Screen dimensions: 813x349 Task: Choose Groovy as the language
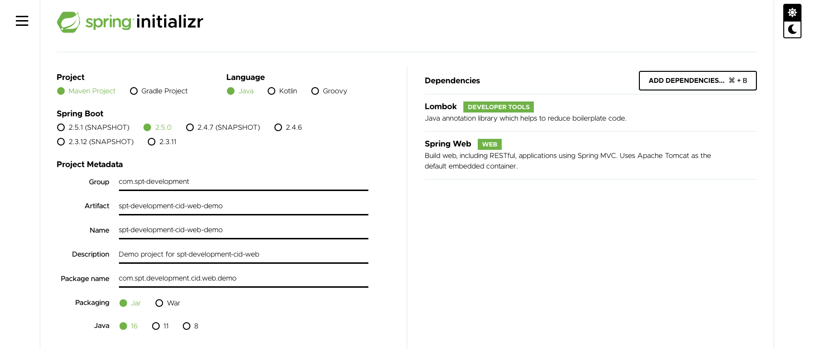(x=329, y=91)
